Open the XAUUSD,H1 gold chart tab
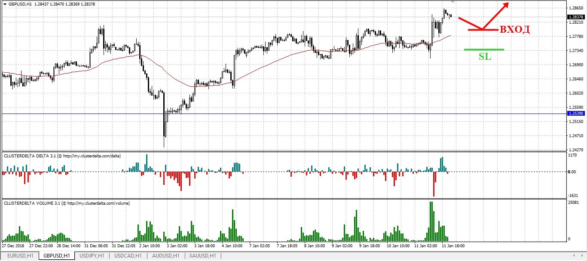Screen dimensions: 587x261 202,256
